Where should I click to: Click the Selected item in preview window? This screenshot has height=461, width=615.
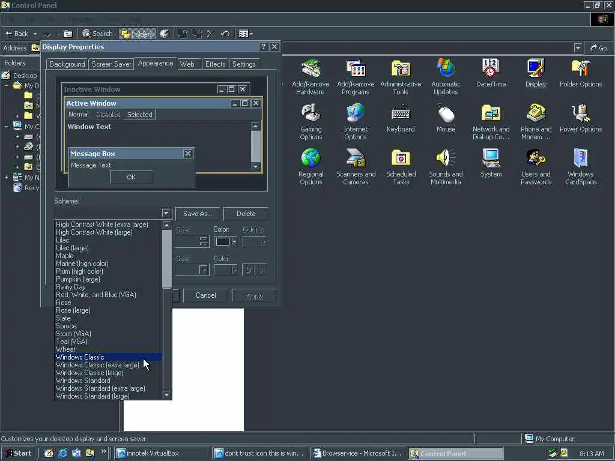[139, 115]
